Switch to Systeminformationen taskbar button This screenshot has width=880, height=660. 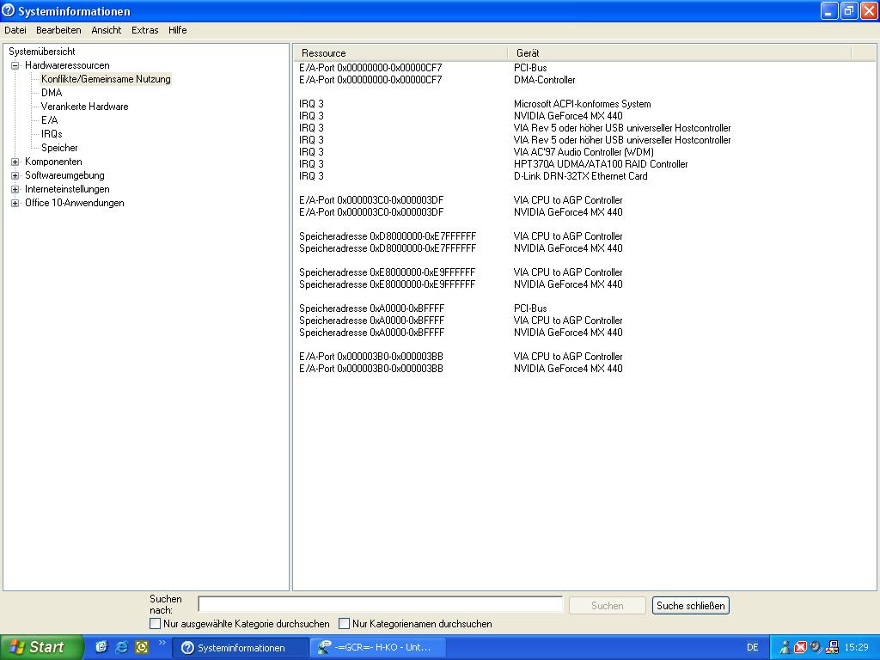click(240, 648)
